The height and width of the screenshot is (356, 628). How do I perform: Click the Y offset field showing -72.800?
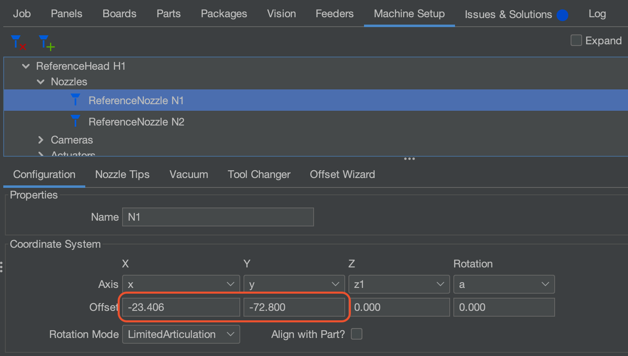(294, 307)
